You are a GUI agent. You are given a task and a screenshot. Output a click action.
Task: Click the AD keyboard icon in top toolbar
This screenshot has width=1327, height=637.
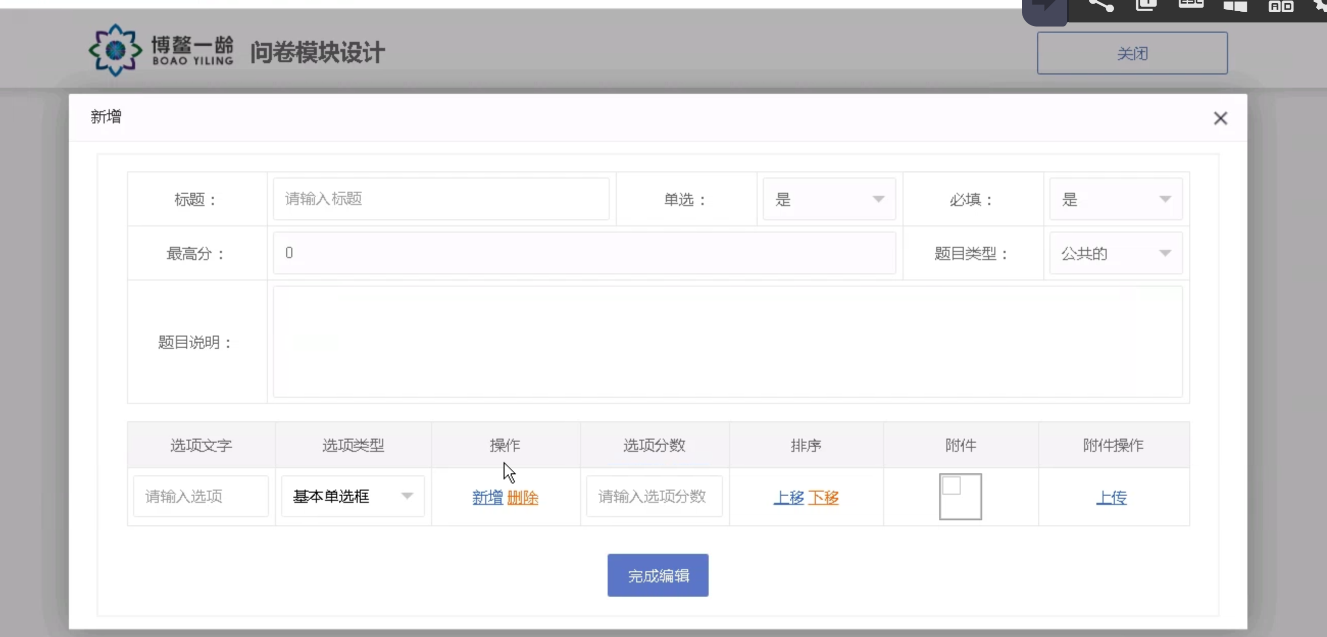(x=1281, y=6)
